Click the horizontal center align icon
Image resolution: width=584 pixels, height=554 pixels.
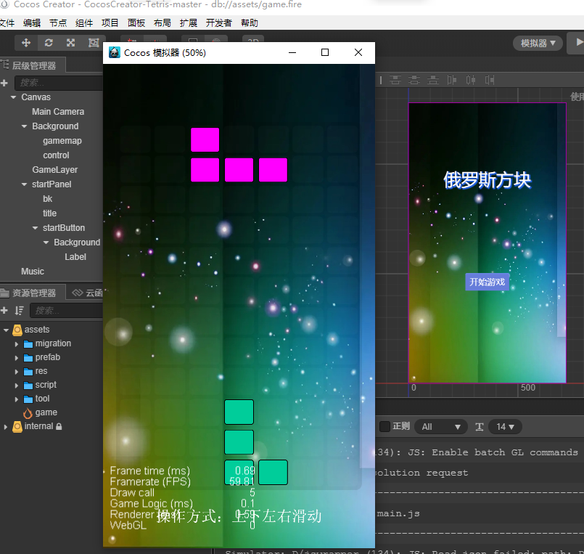(471, 80)
